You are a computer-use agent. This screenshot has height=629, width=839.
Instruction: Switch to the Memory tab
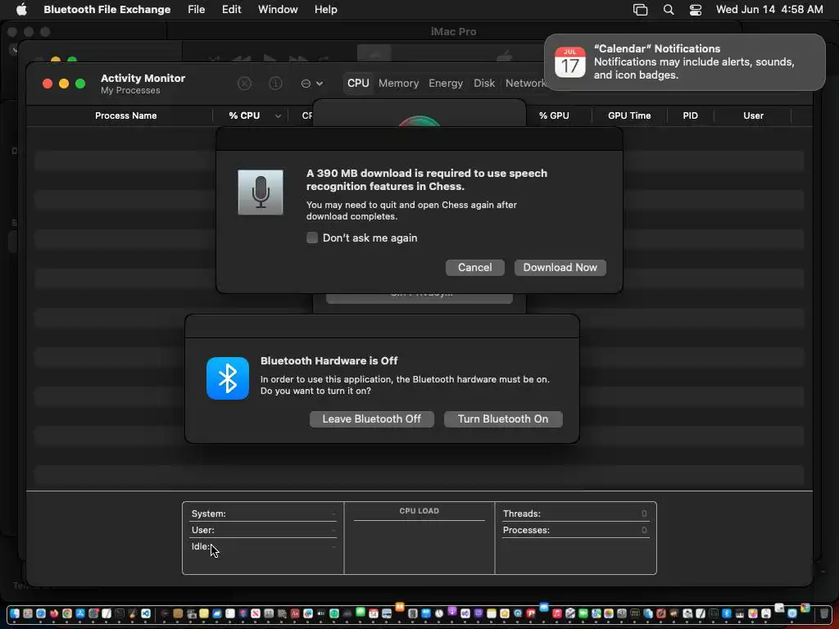399,84
